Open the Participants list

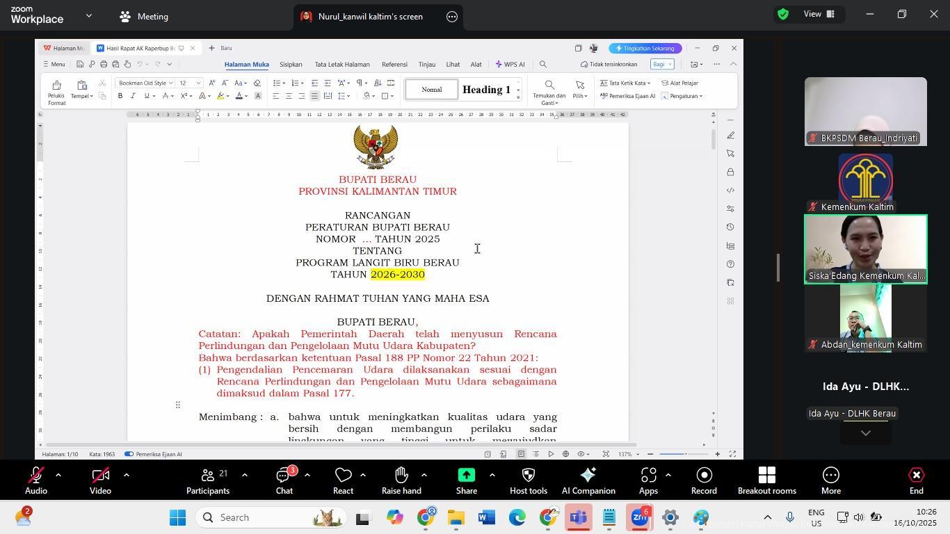click(x=207, y=476)
